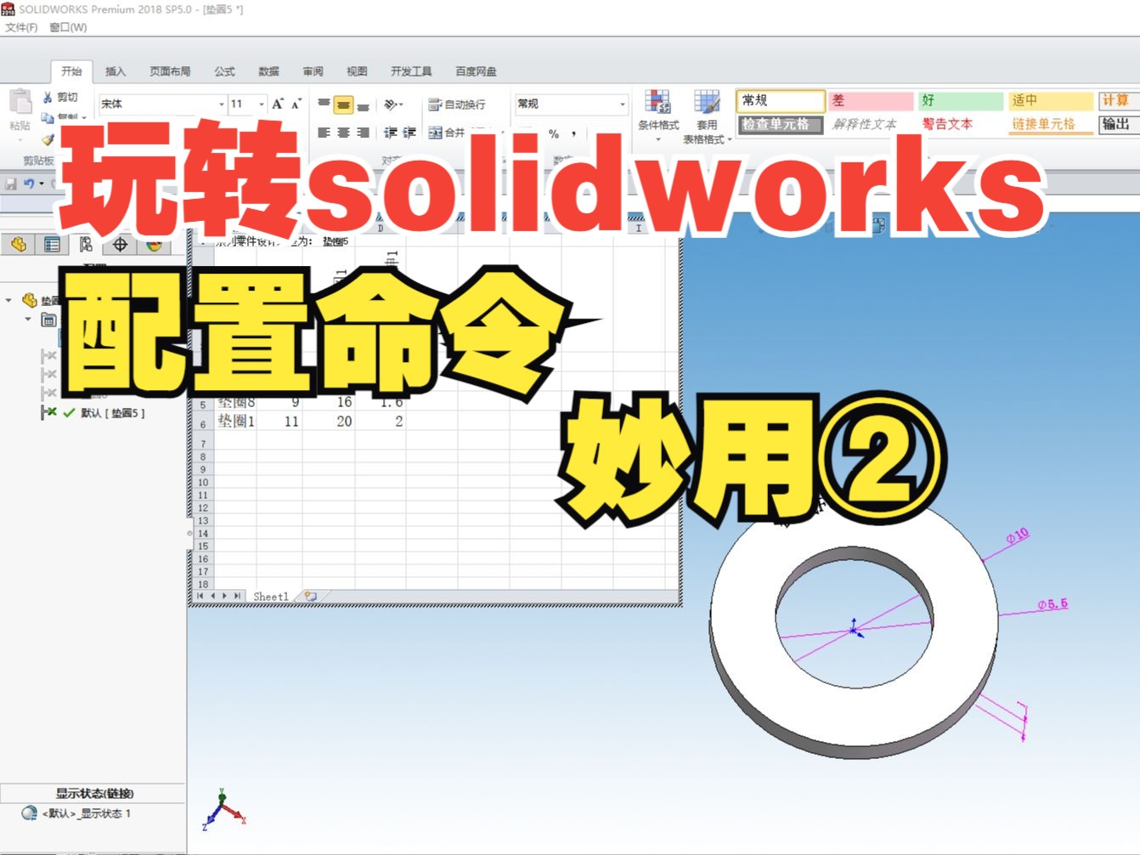
Task: Open the 开发工具 (Developer) tab
Action: [x=411, y=71]
